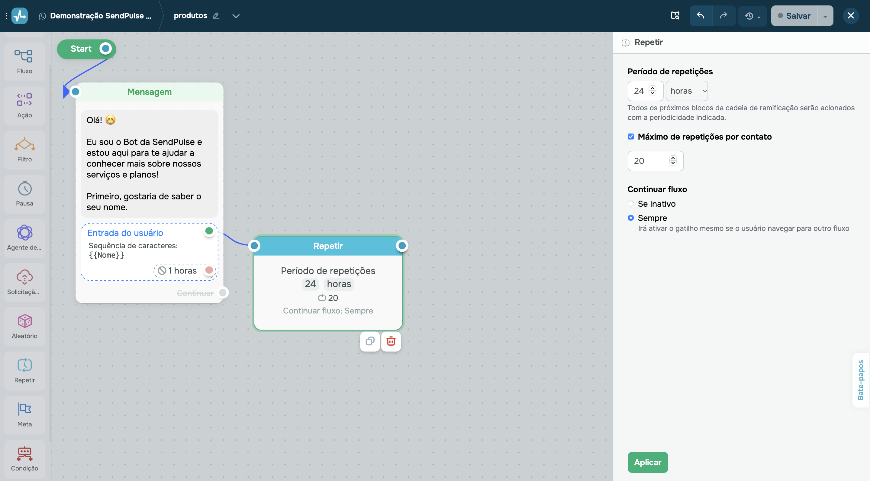Image resolution: width=870 pixels, height=481 pixels.
Task: Click the 1 horas timeout label
Action: tap(182, 271)
